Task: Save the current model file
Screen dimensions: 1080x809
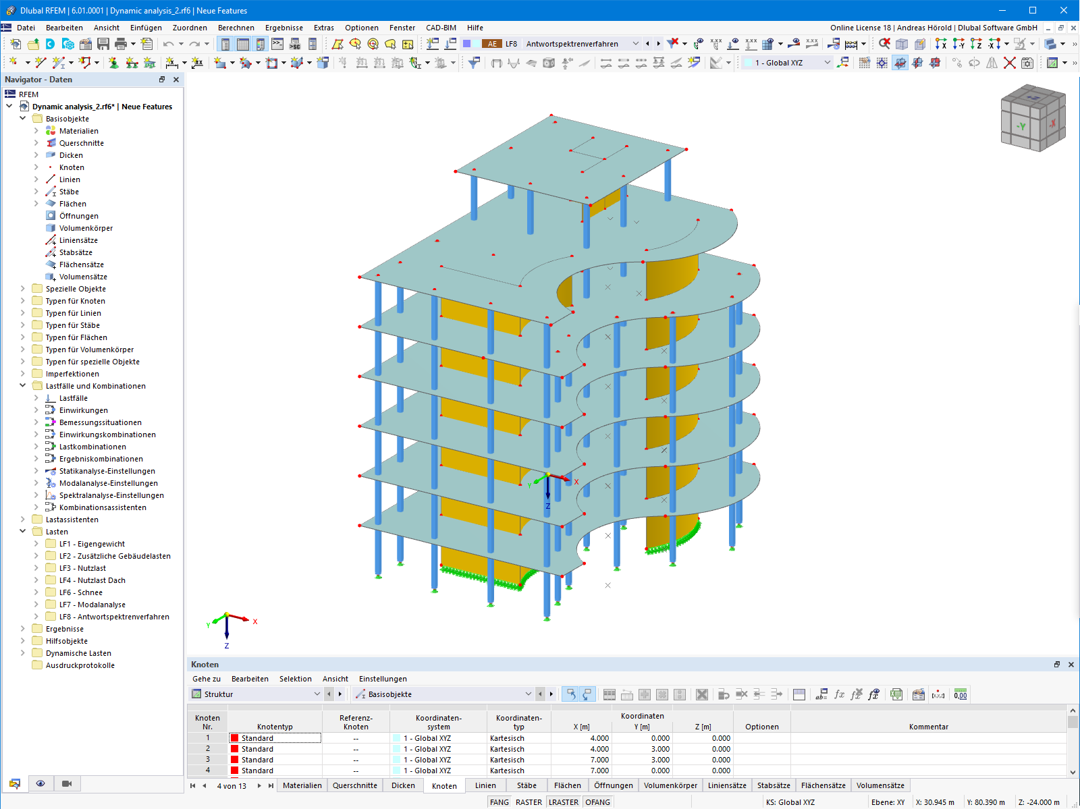Action: tap(103, 44)
